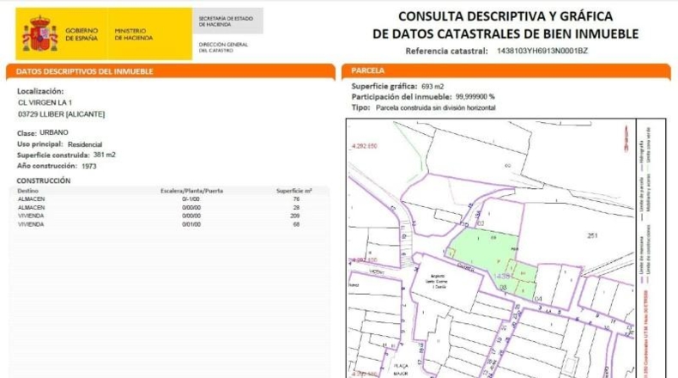
Task: Click "Parcela construida sin división horizontal" text
Action: (436, 107)
